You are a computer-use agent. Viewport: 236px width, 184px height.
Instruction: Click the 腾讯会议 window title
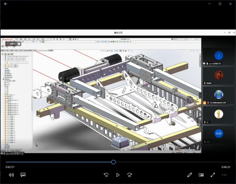point(118,33)
